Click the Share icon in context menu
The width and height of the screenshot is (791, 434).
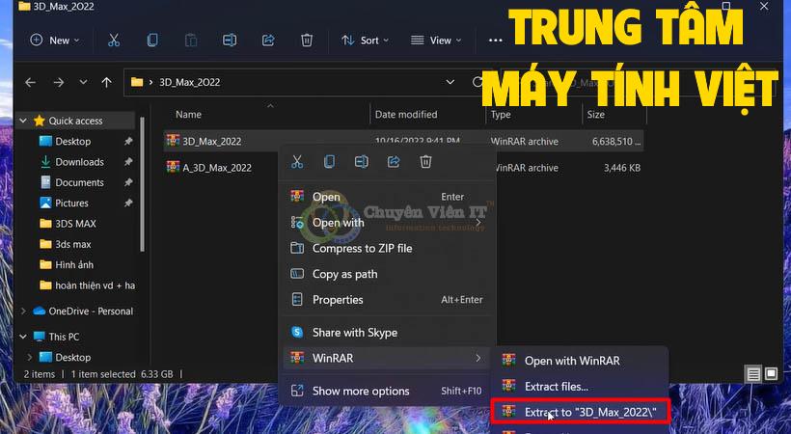[x=394, y=161]
